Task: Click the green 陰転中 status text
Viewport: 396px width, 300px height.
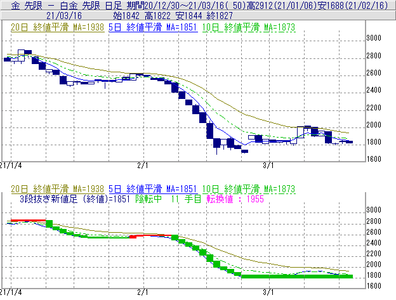Action: tap(148, 199)
